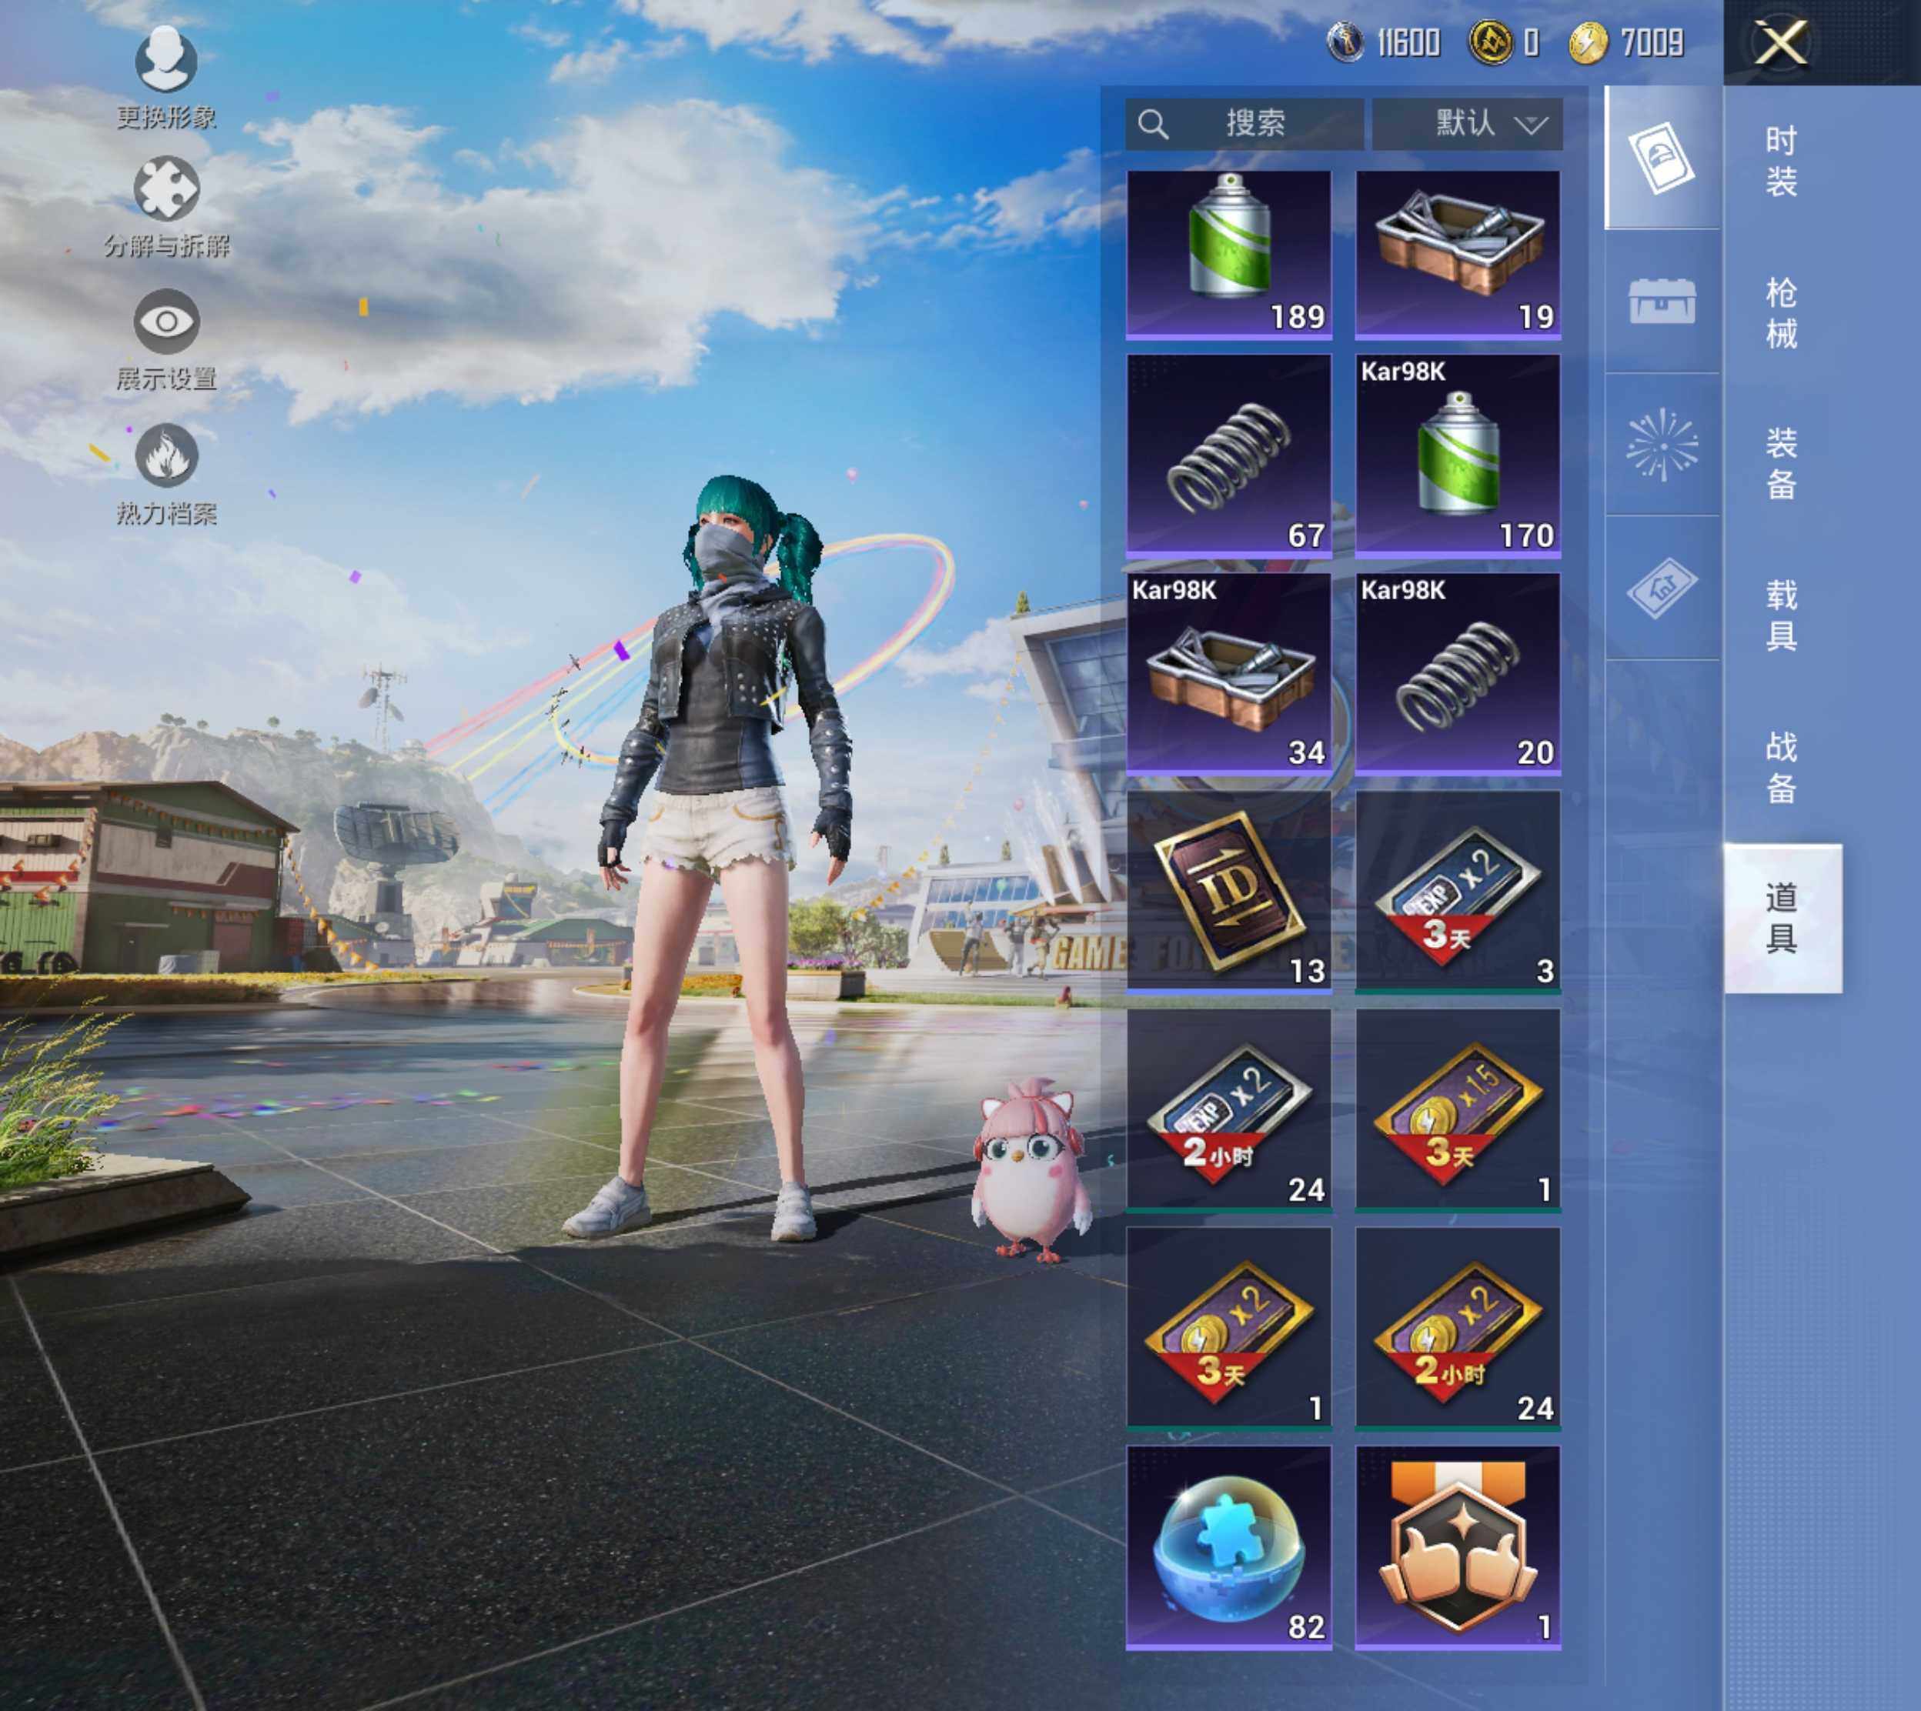Select the 道具 tab
1921x1711 pixels.
click(1782, 919)
